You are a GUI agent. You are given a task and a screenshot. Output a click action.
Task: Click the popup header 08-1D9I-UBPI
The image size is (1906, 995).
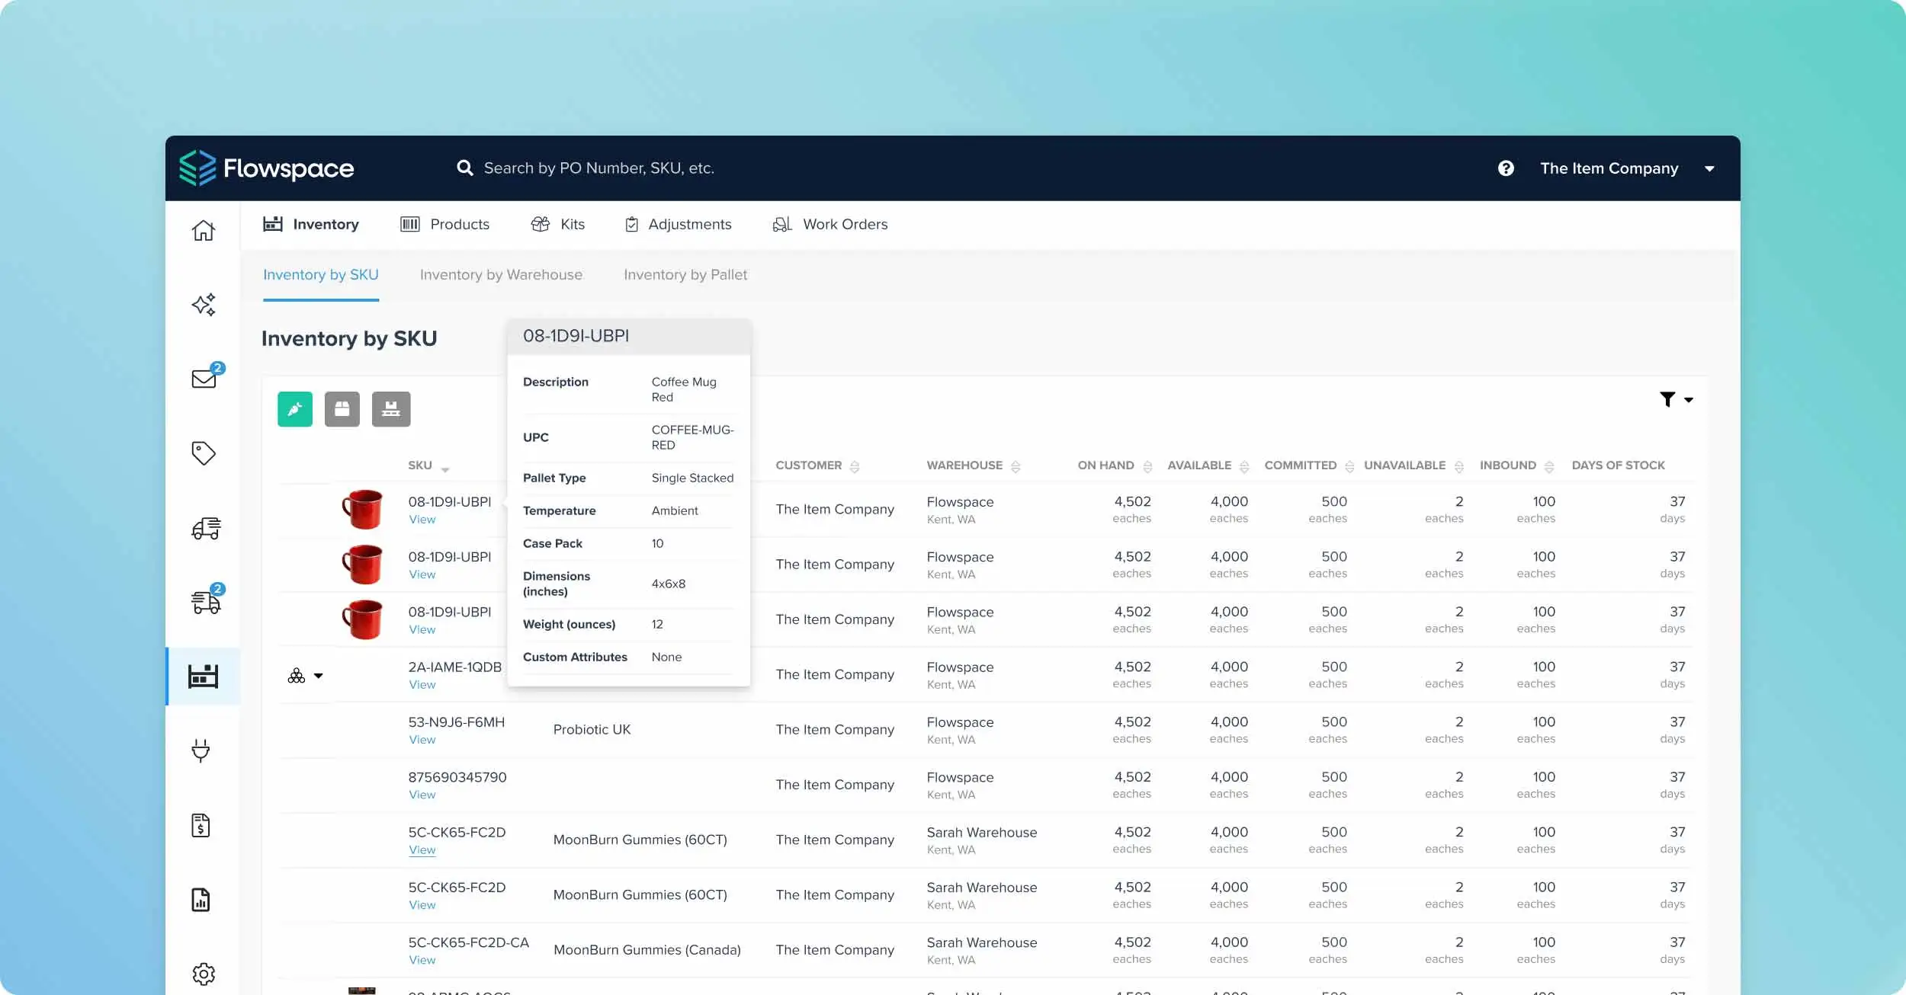click(x=576, y=336)
